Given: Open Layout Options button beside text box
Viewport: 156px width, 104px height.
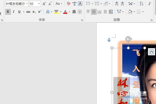Looking at the screenshot, I should (x=152, y=52).
